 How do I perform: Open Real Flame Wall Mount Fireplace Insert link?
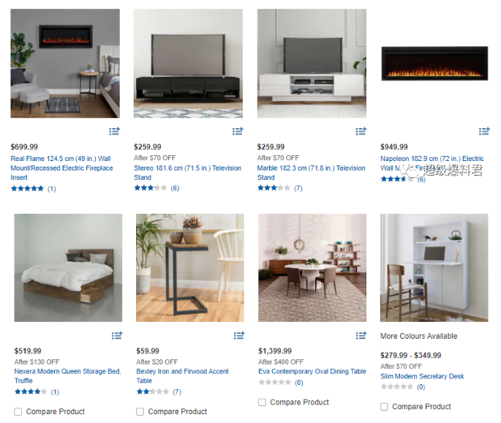pos(61,168)
